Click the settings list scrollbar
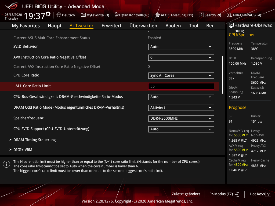 coord(222,75)
